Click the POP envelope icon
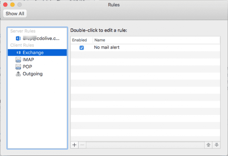Image resolution: width=228 pixels, height=156 pixels. click(18, 67)
